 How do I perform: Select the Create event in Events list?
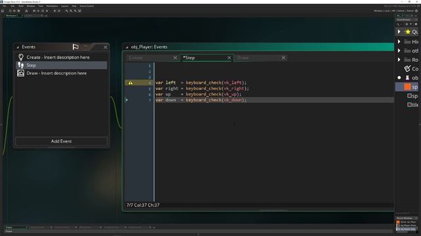pyautogui.click(x=61, y=57)
